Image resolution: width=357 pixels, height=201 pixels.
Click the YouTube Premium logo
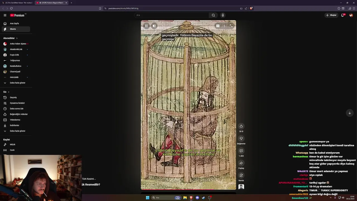coord(18,15)
